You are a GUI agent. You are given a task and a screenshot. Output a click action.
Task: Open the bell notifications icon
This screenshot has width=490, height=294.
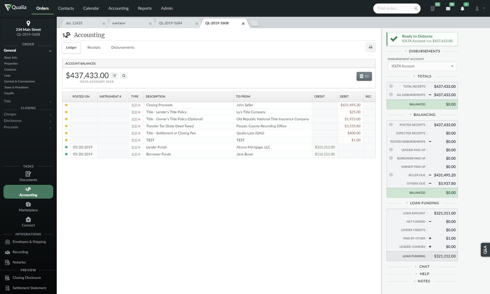[462, 8]
